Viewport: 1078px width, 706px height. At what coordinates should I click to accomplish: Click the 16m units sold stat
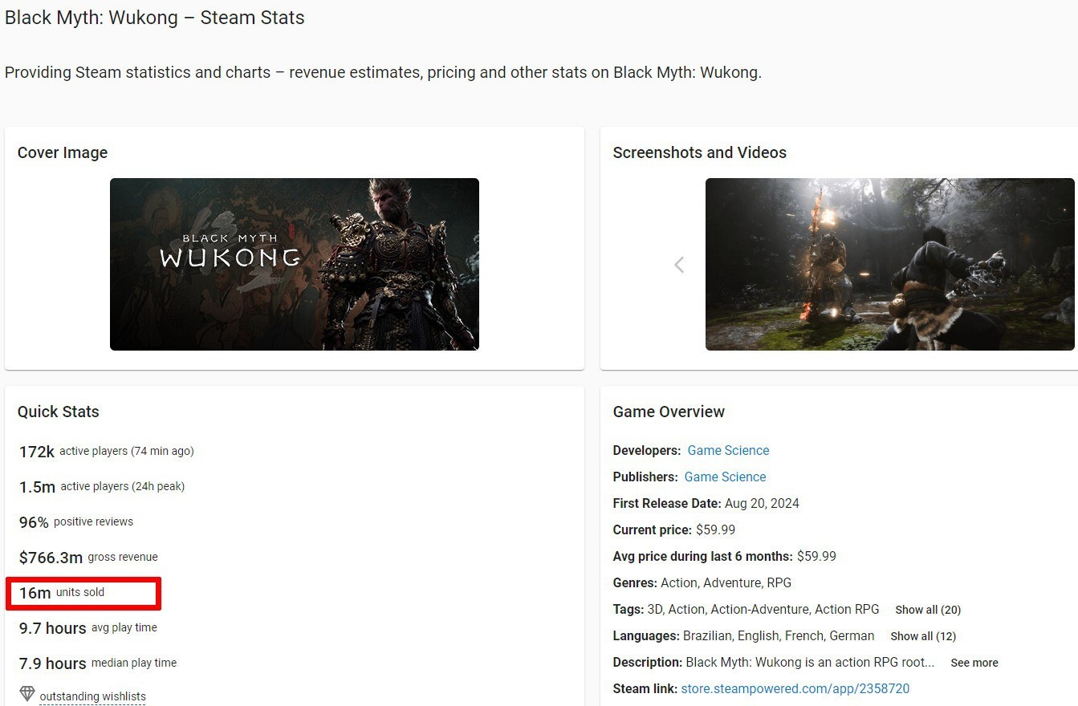click(63, 593)
